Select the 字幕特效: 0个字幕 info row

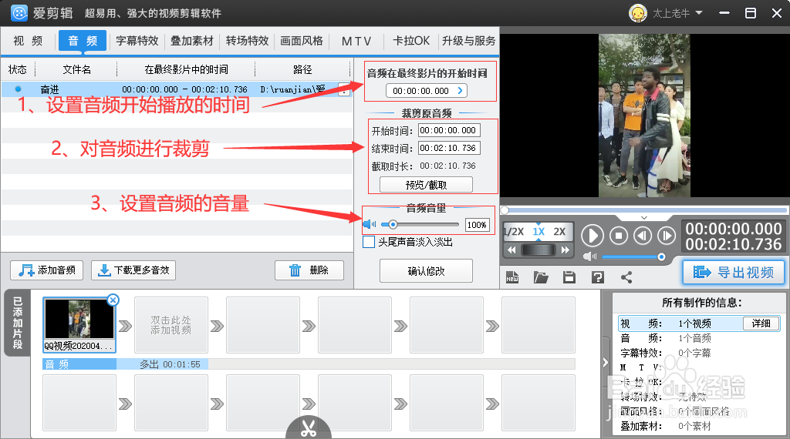click(699, 353)
